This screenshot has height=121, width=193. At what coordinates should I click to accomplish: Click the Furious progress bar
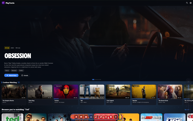(x=66, y=99)
